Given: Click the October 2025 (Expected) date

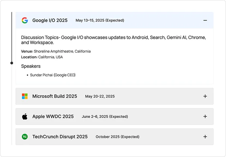Looking at the screenshot, I should 117,137.
